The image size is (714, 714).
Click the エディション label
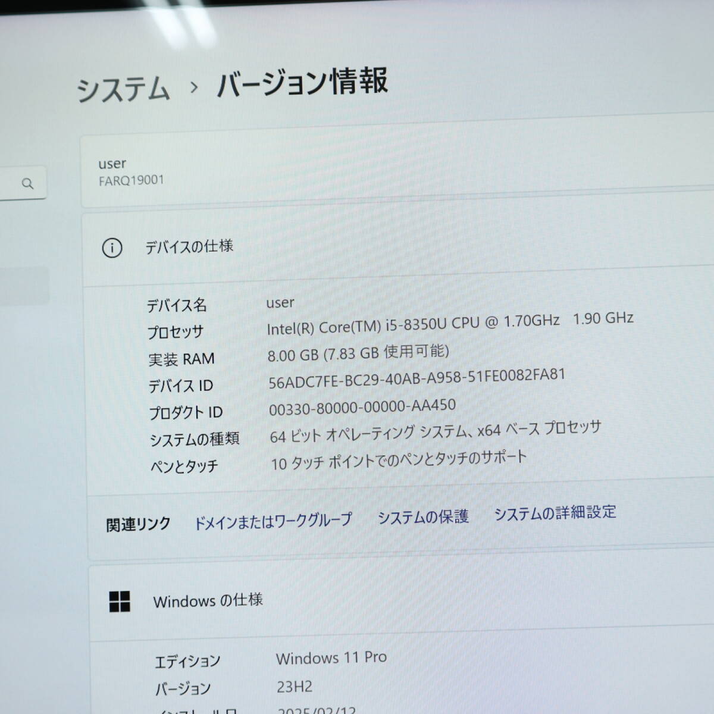pyautogui.click(x=187, y=662)
